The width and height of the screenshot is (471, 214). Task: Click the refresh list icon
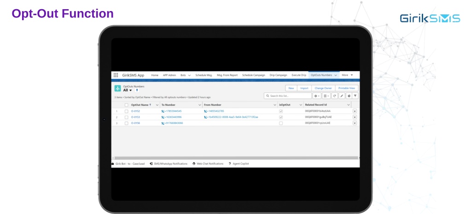pyautogui.click(x=335, y=96)
